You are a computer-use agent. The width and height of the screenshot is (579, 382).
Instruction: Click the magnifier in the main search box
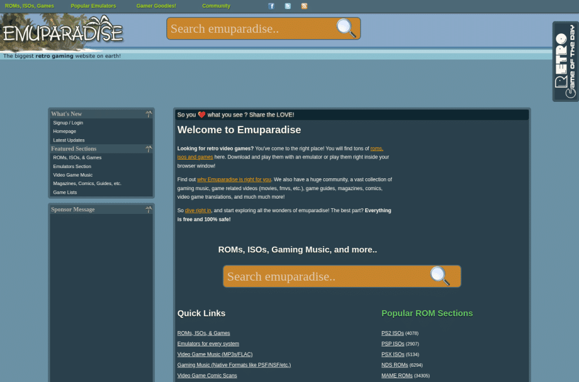tap(440, 276)
